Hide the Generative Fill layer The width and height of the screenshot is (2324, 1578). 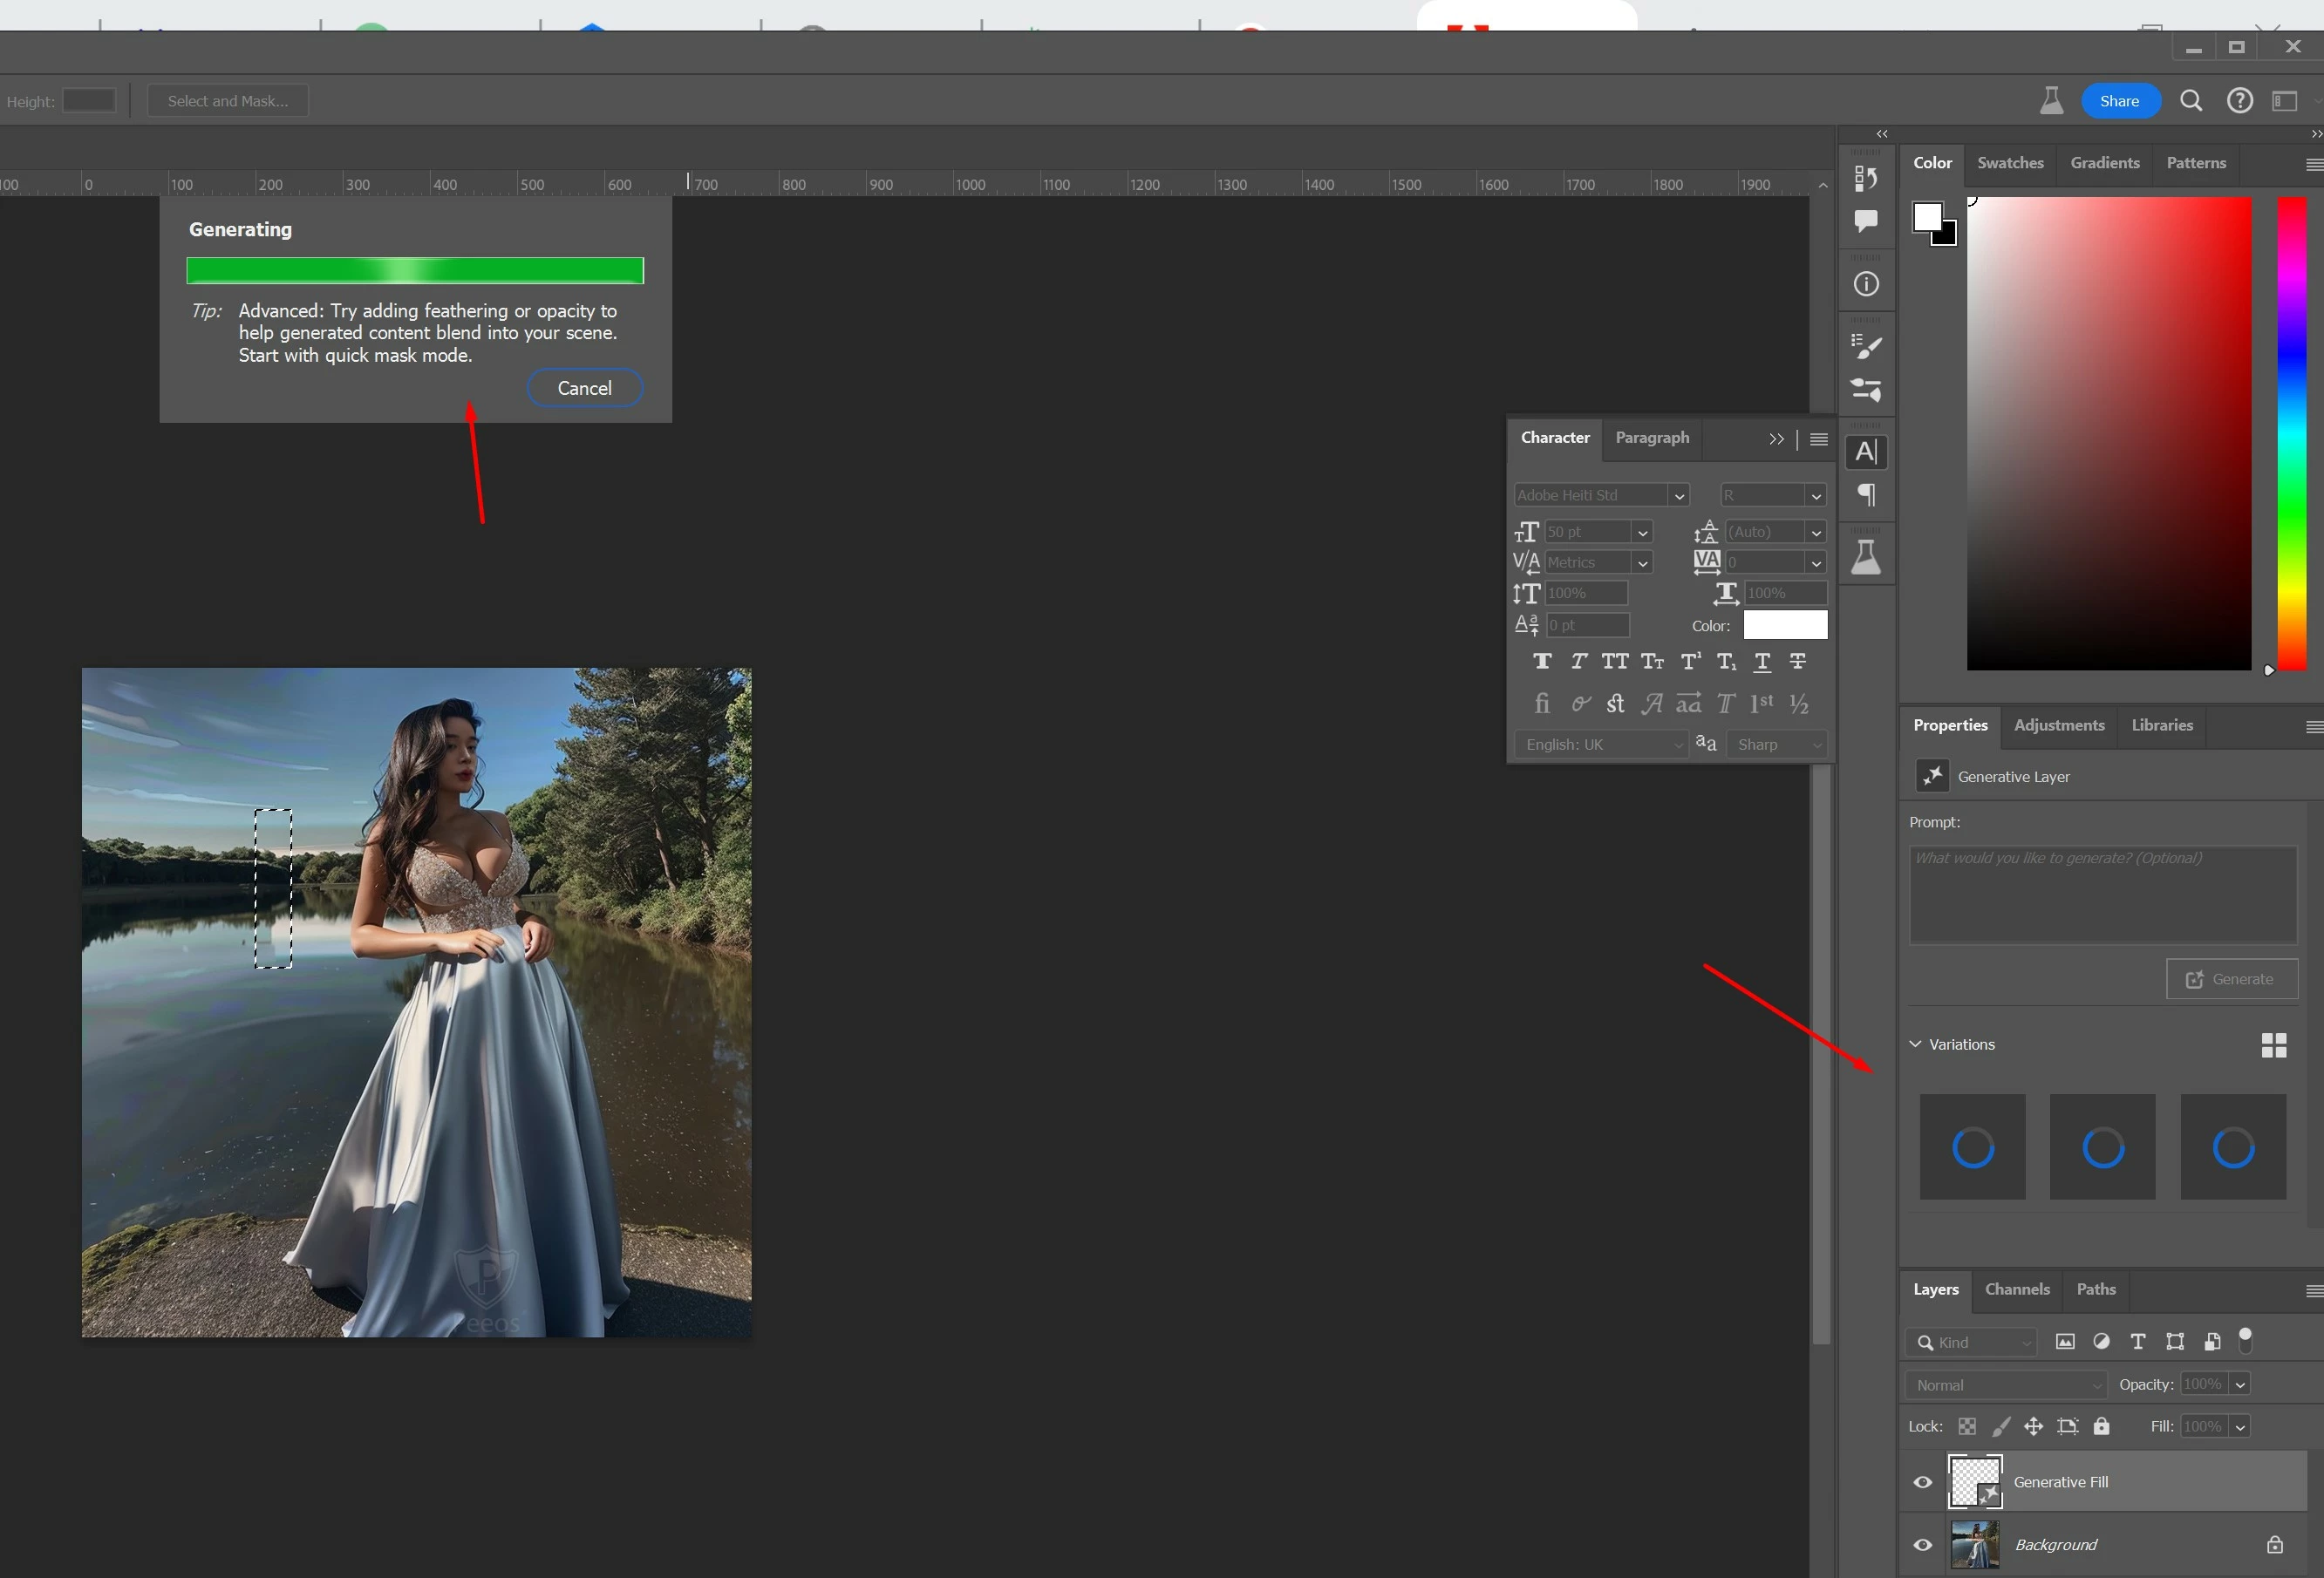point(1922,1482)
